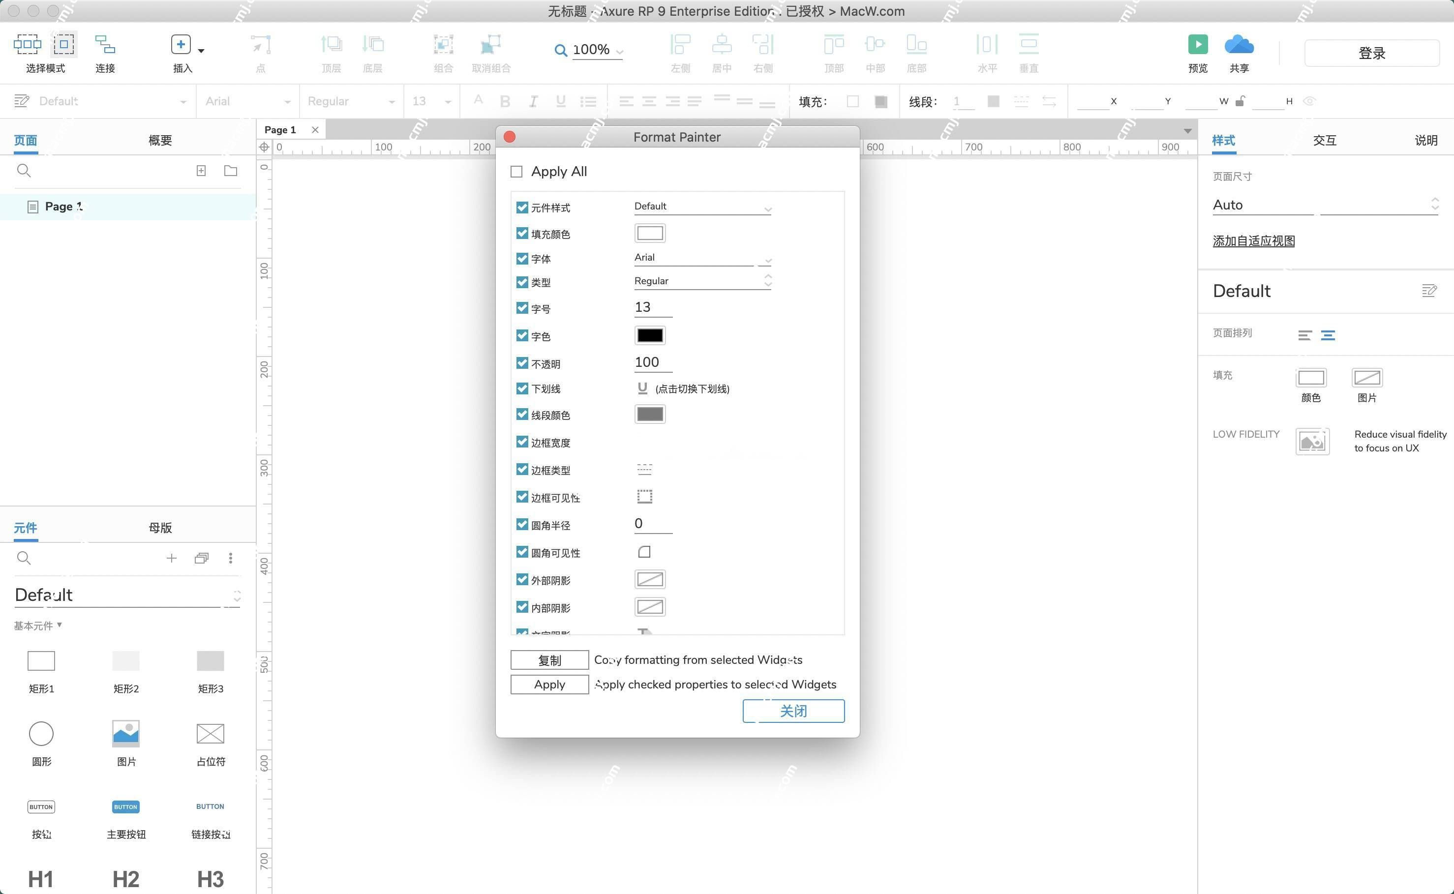1454x894 pixels.
Task: Click the Distribute Horizontally (水平) icon
Action: pyautogui.click(x=987, y=44)
